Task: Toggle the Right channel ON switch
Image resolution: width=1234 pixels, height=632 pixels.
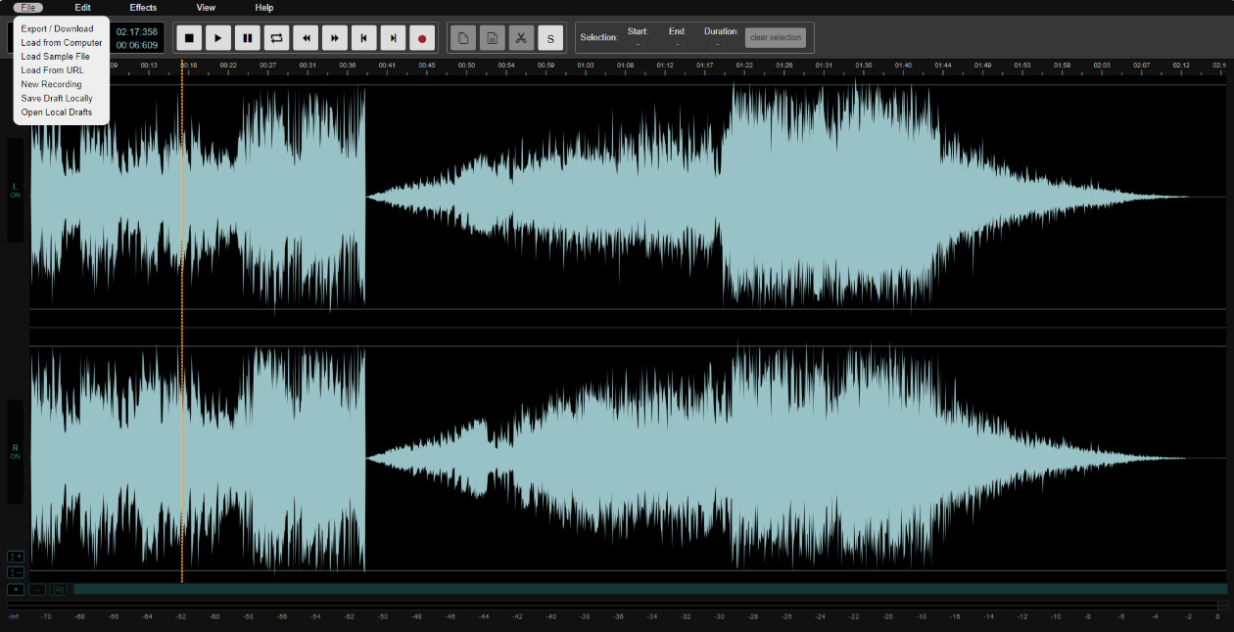Action: [15, 452]
